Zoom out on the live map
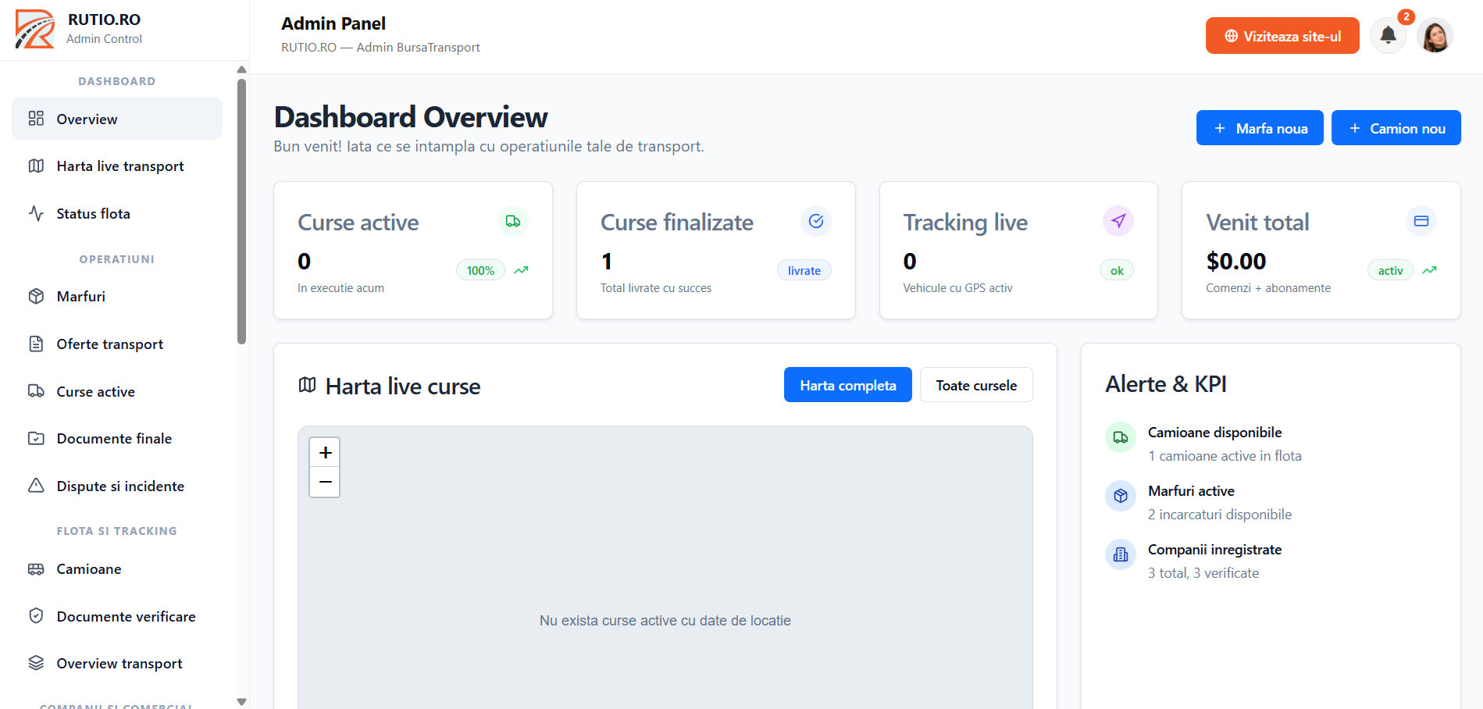 pyautogui.click(x=325, y=482)
